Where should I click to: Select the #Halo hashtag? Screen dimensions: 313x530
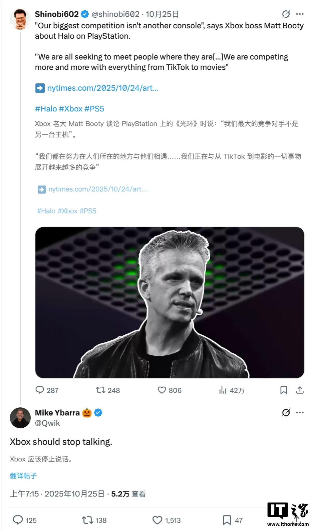46,109
